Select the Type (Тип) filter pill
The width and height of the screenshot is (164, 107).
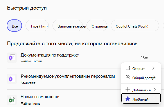tap(37, 26)
